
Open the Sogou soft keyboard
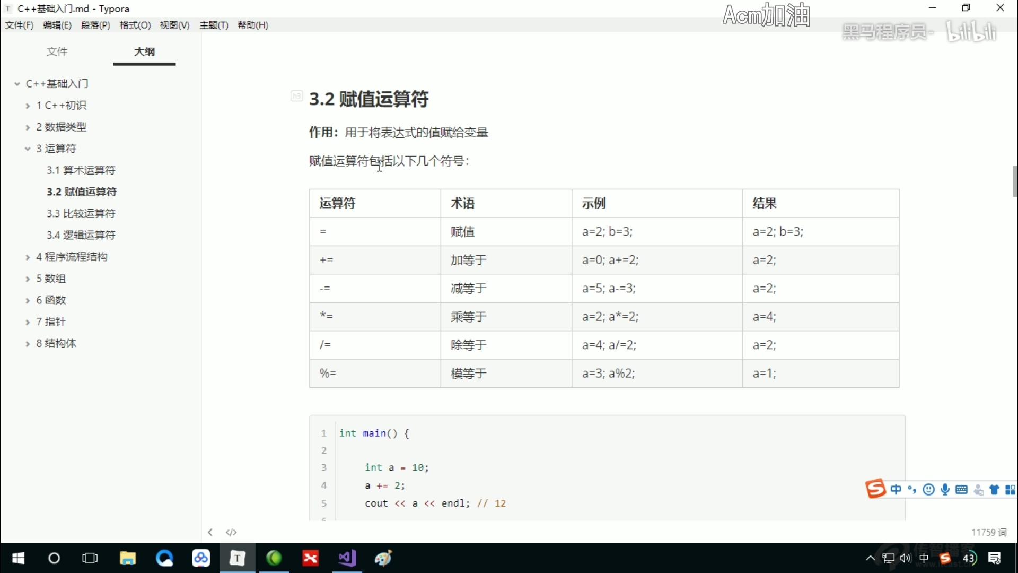(x=962, y=490)
